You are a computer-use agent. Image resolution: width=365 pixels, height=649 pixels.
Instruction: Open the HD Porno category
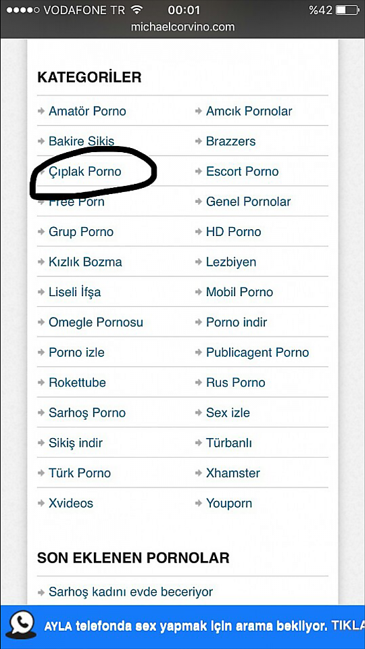pos(233,232)
